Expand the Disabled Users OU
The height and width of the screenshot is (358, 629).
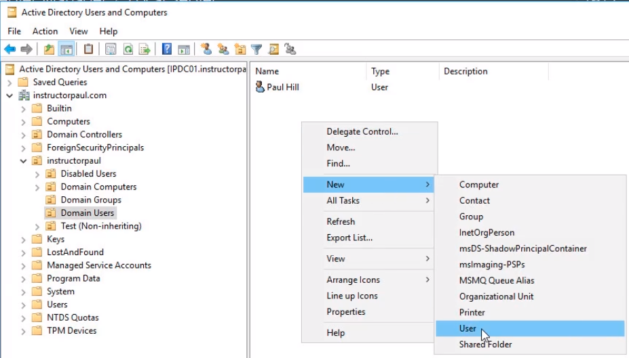coord(37,174)
